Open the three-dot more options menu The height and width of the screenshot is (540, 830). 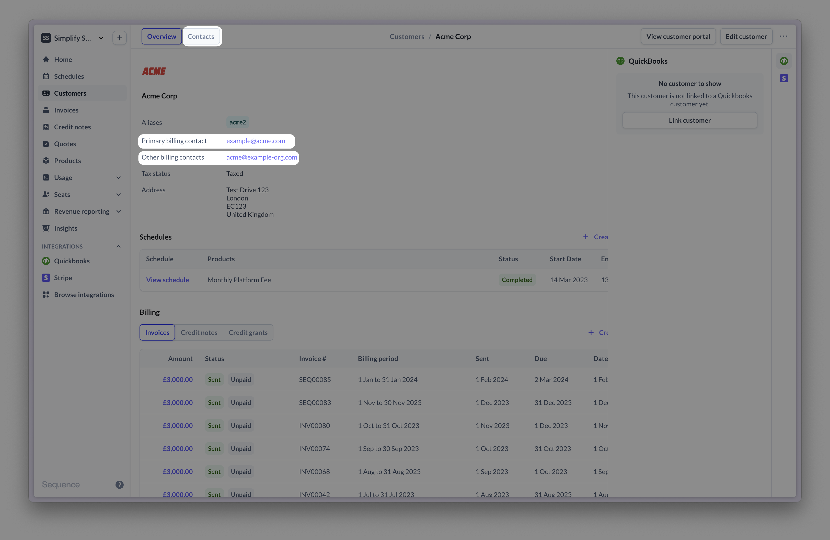[x=783, y=36]
